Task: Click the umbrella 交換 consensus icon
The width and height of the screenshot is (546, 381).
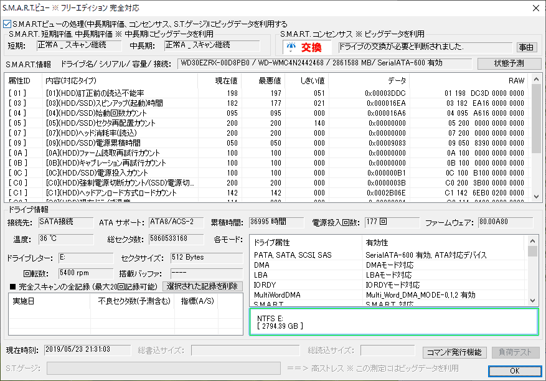Action: tap(306, 47)
